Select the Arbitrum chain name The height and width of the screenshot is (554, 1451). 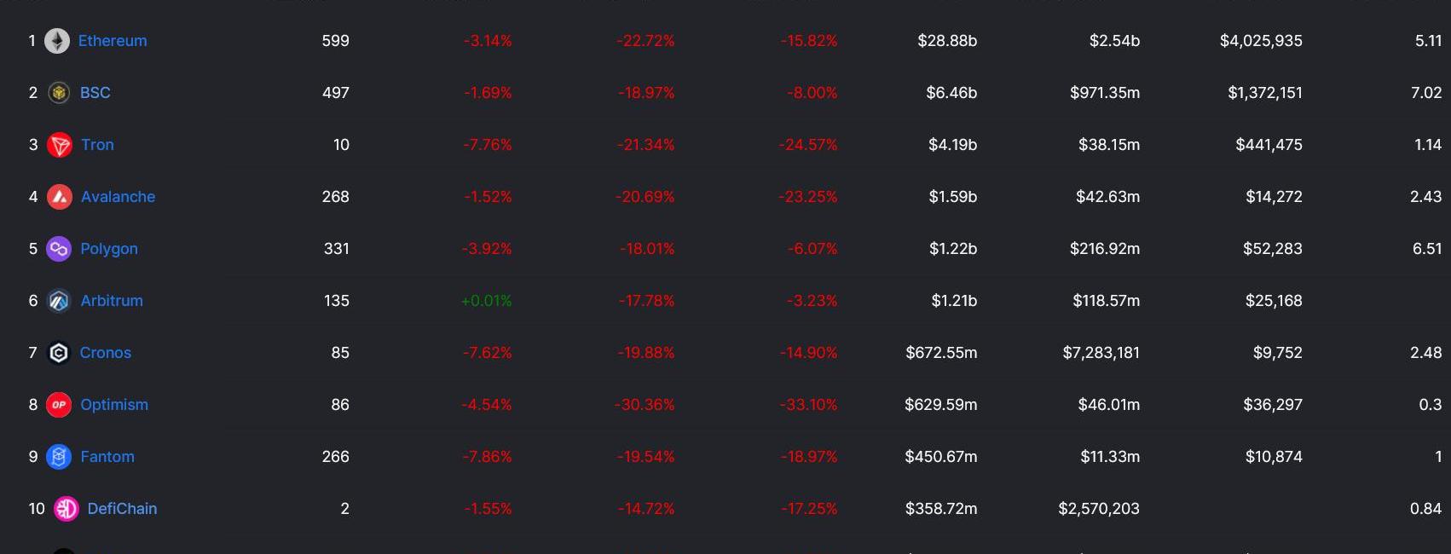(112, 301)
